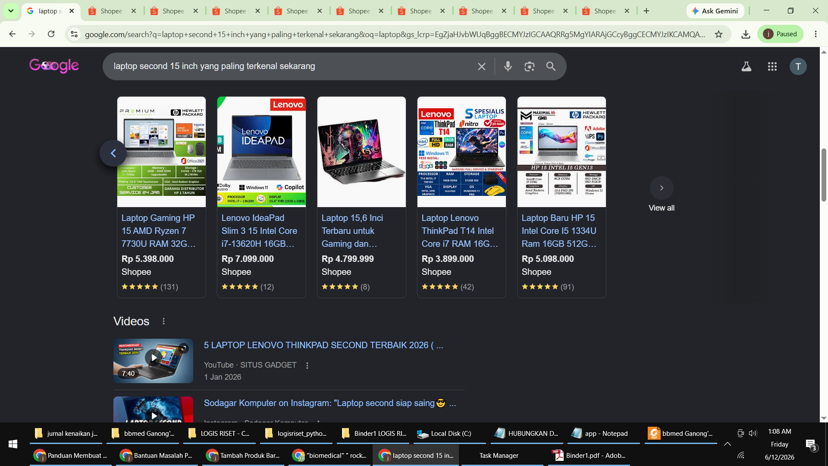
Task: Open Task Manager from taskbar
Action: (503, 456)
